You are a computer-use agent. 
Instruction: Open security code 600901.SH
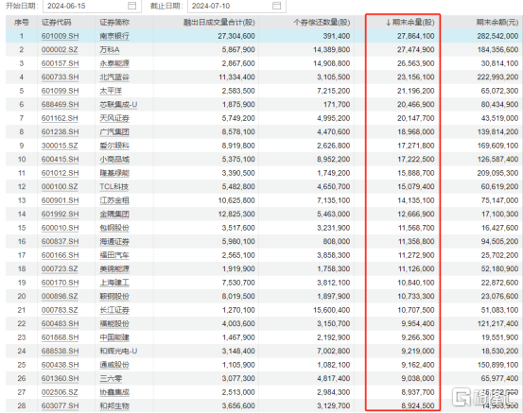coord(60,200)
